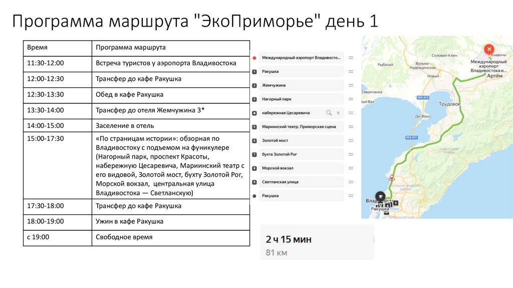Click waypoint marker 7 beside бухта Золотой Рог
Screen dimensions: 513x288
(x=254, y=155)
